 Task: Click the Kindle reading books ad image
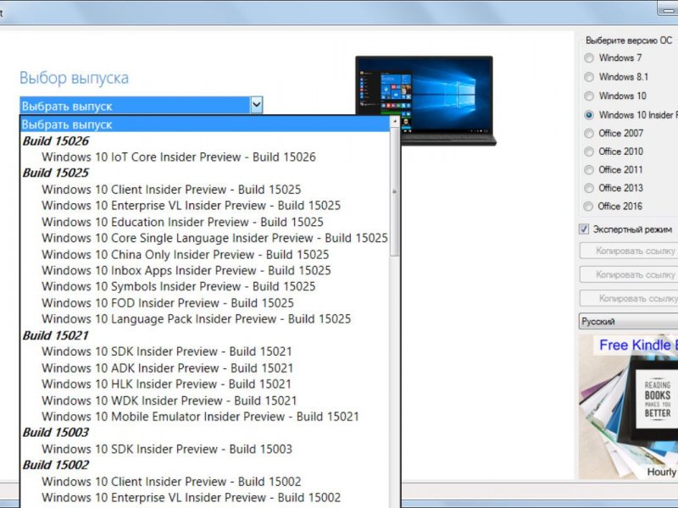click(628, 406)
